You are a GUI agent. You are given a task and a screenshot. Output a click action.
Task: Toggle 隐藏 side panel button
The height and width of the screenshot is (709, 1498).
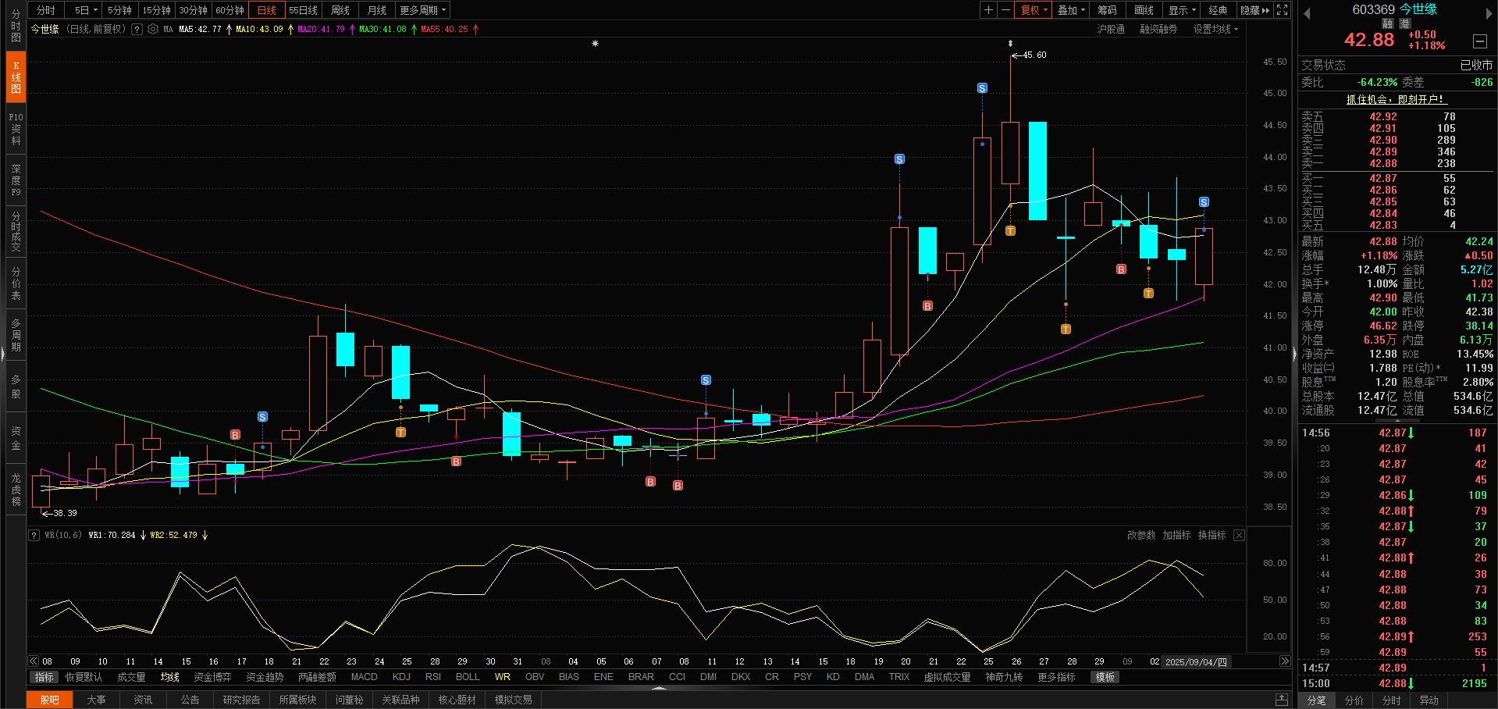point(1254,10)
